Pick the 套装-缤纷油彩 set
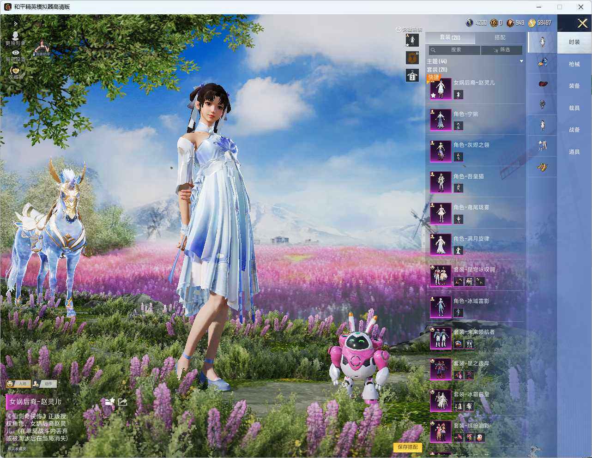Viewport: 592px width, 458px height. tap(476, 431)
